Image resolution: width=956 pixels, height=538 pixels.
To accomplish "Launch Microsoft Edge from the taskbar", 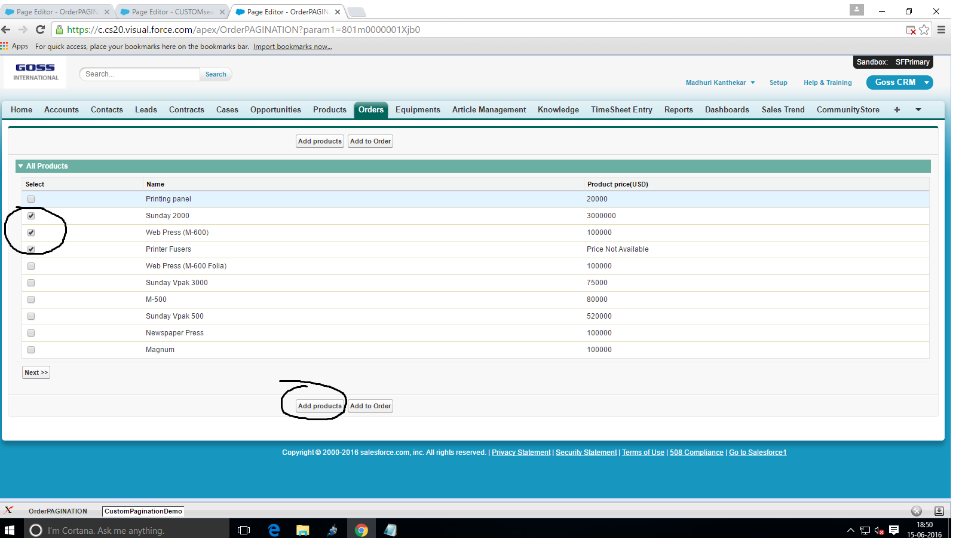I will pos(274,530).
